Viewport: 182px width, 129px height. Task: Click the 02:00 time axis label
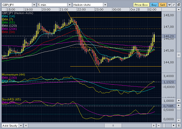[x=152, y=10]
